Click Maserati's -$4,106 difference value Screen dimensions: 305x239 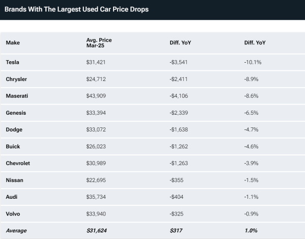pos(179,96)
